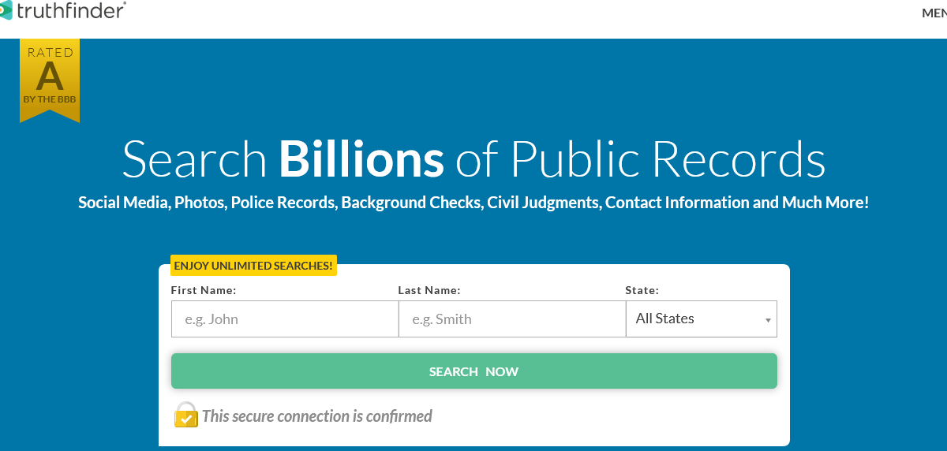The width and height of the screenshot is (947, 451).
Task: Click the Last Name: label
Action: point(429,290)
